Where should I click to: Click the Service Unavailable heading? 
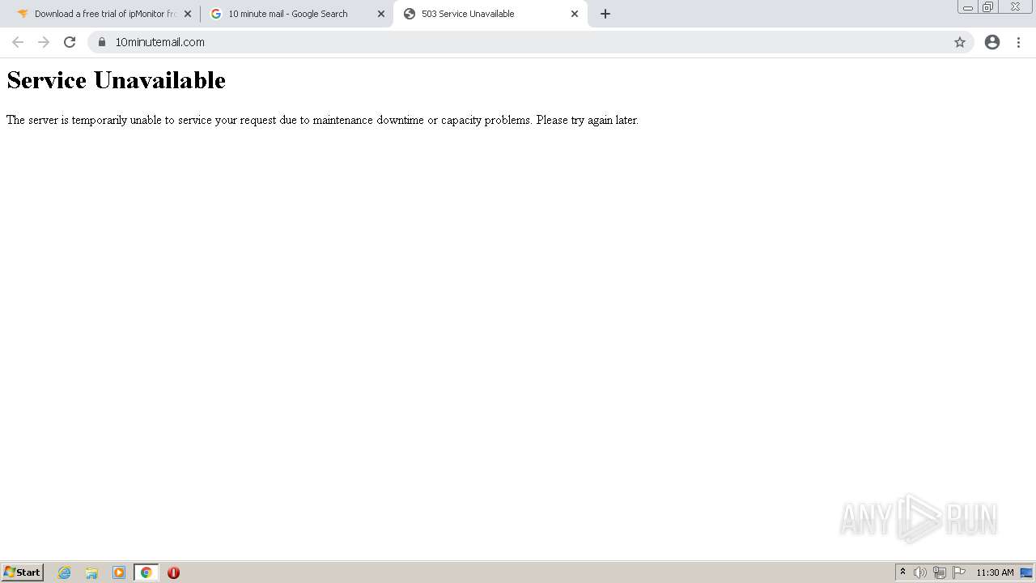pos(116,80)
